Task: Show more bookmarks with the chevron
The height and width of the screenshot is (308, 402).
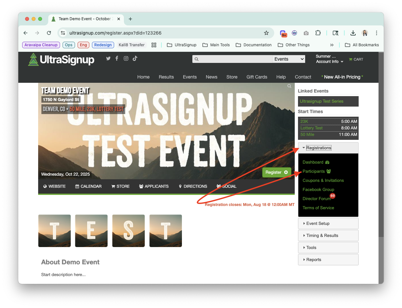Action: pos(332,45)
